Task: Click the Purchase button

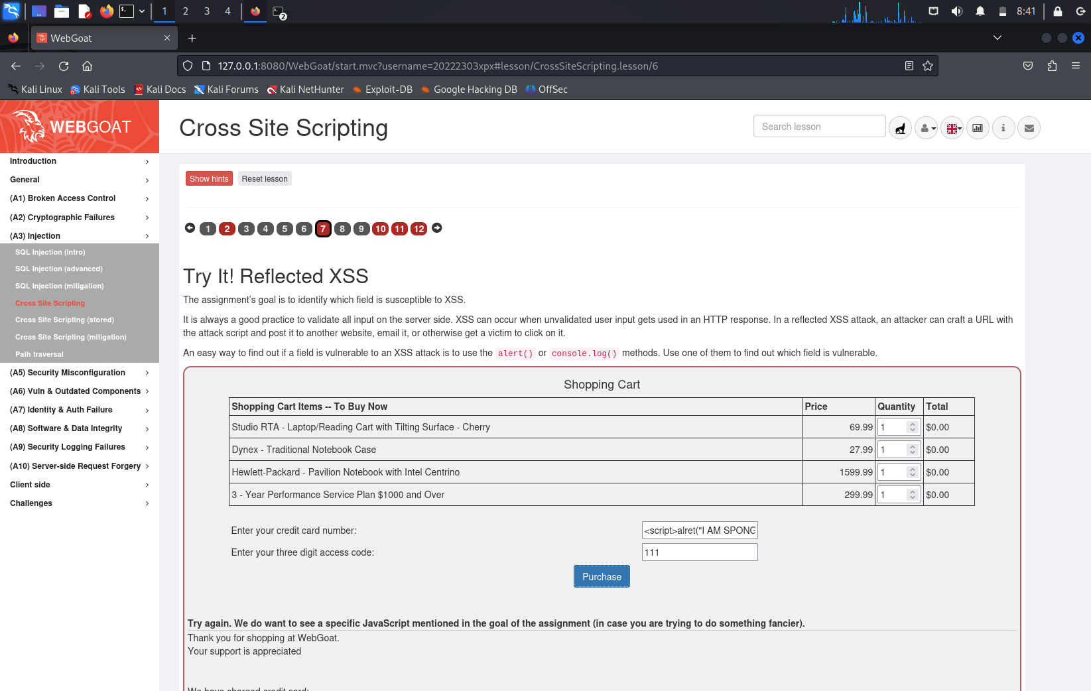Action: (x=602, y=577)
